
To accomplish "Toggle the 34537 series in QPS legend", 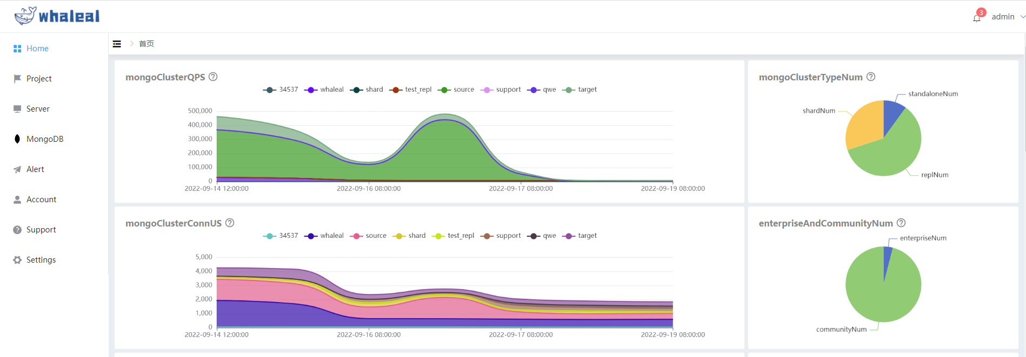I will click(281, 90).
